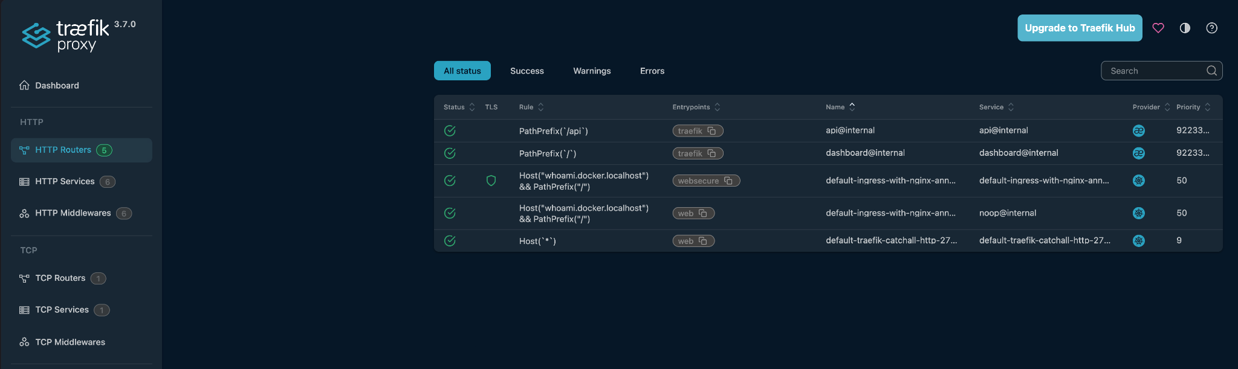Sort the table by Rule column

531,107
